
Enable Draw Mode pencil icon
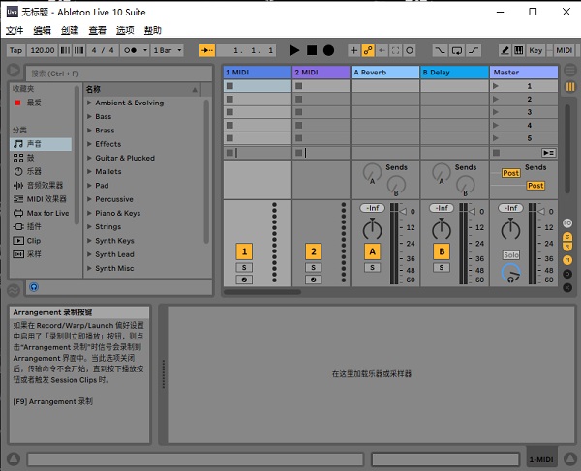505,50
